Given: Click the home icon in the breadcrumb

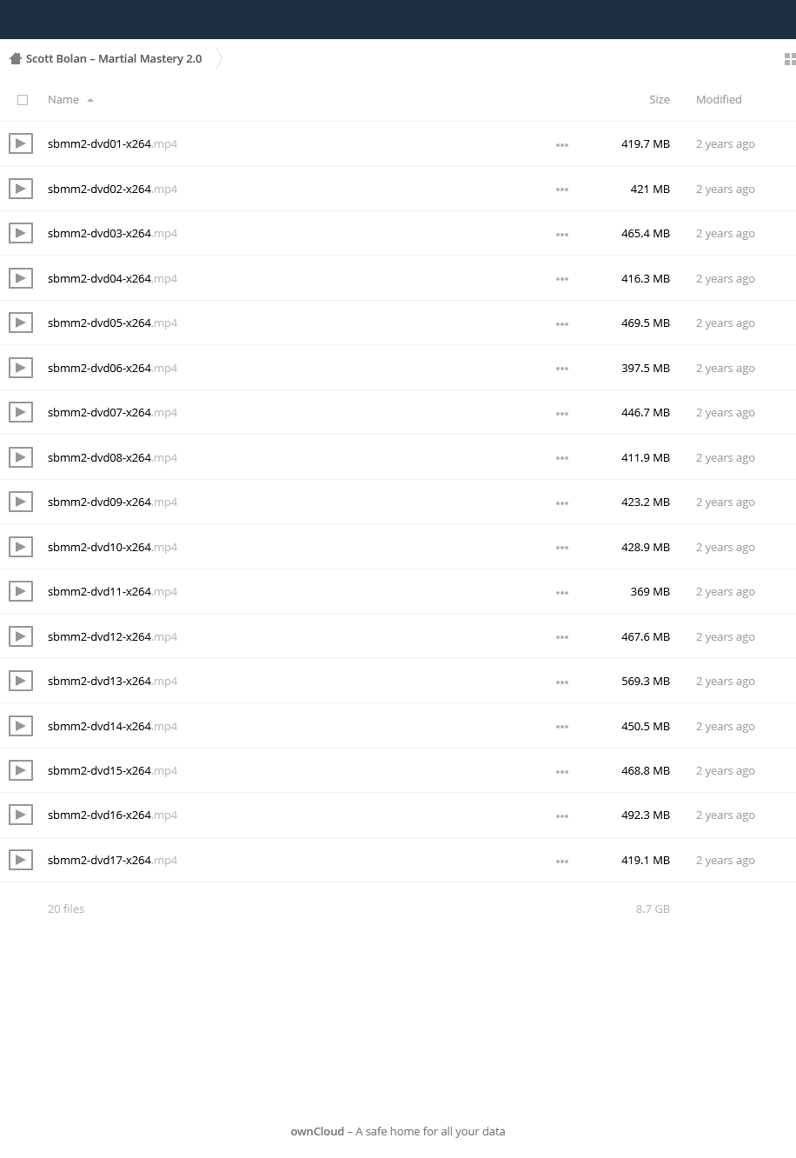Looking at the screenshot, I should point(15,58).
